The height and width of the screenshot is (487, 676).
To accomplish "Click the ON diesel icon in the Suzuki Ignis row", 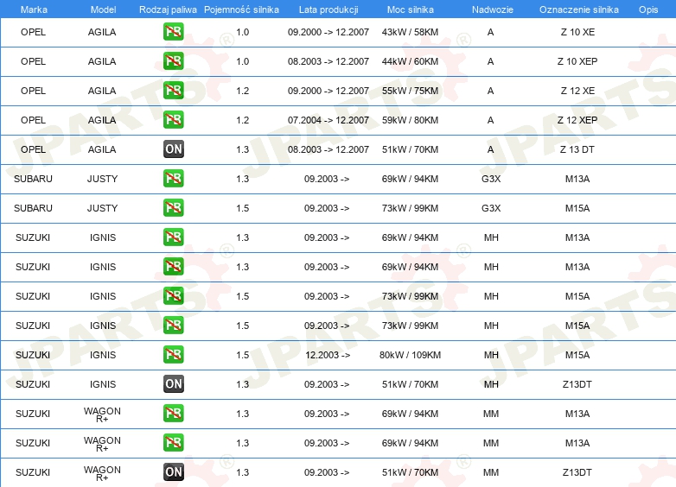I will pos(173,383).
